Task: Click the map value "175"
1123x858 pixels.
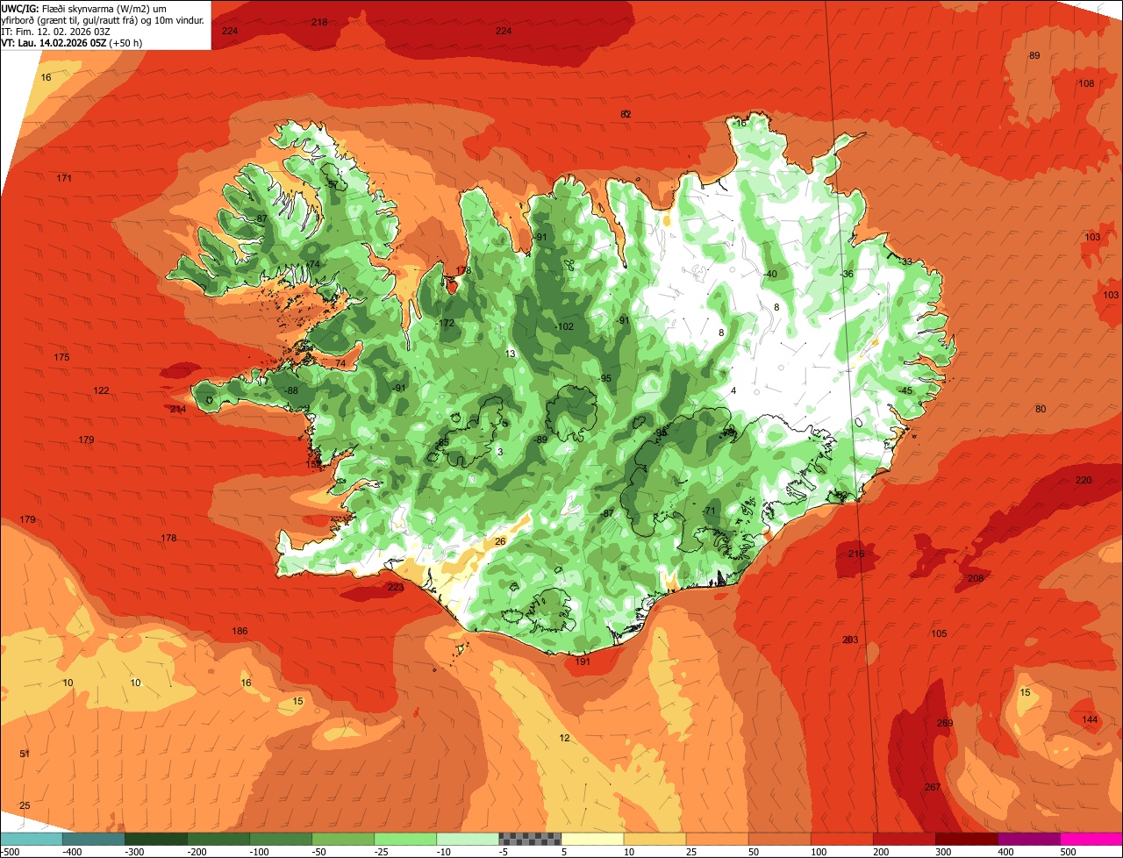Action: click(61, 357)
